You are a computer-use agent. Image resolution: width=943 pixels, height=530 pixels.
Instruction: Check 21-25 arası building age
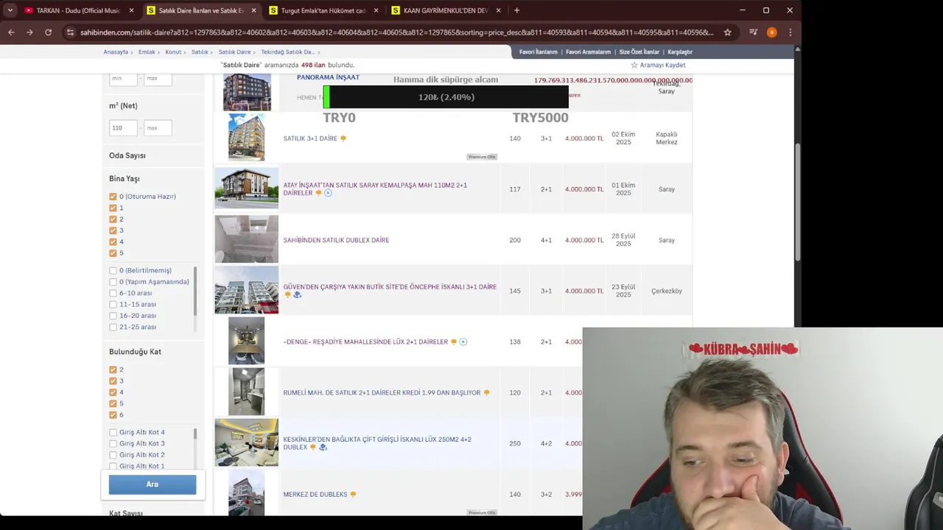coord(113,327)
